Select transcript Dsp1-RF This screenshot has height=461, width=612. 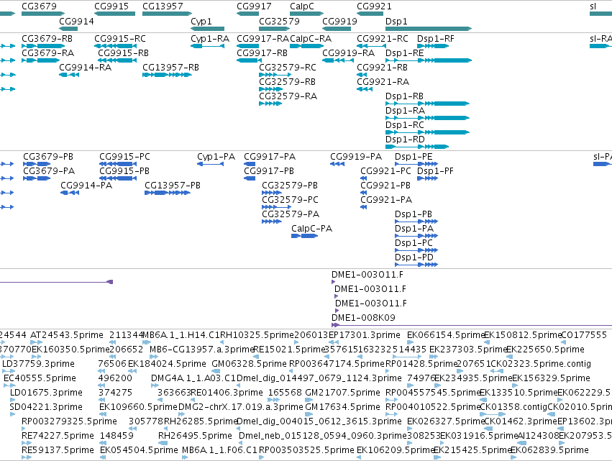(x=433, y=46)
